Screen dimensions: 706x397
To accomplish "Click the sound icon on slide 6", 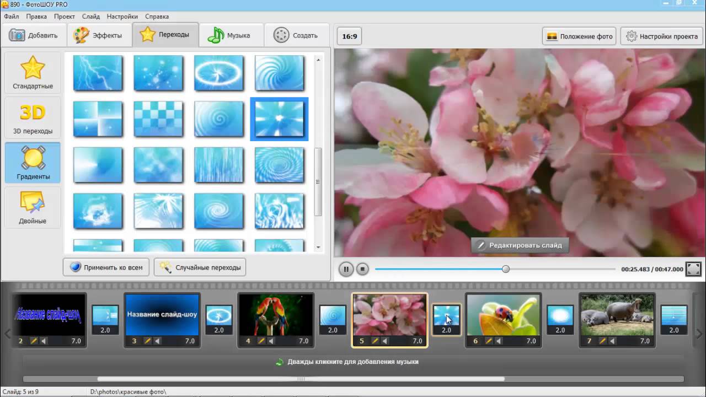I will click(499, 341).
